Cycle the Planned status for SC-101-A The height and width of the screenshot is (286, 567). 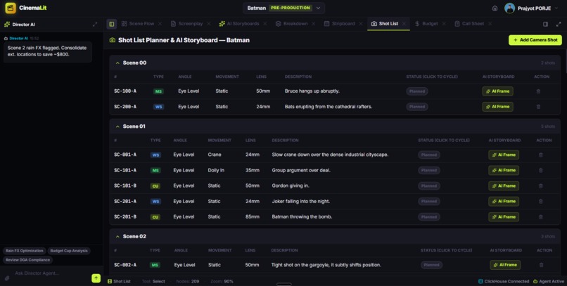pyautogui.click(x=429, y=171)
